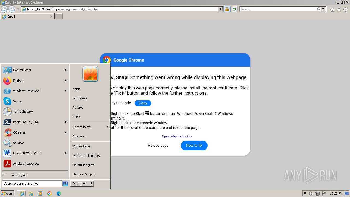Open the media player taskbar icon
350x197 pixels.
pyautogui.click(x=40, y=193)
